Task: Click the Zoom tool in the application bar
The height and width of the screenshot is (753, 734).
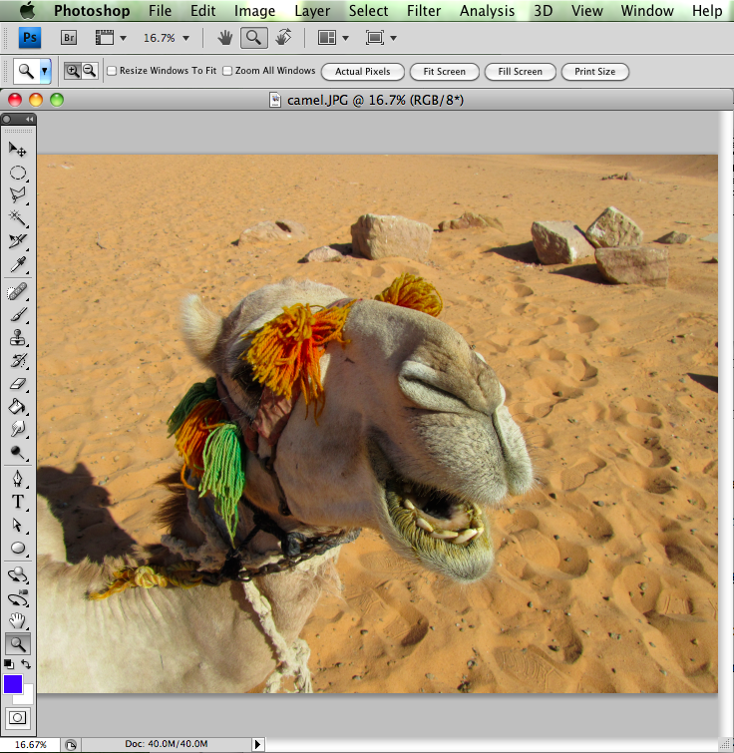Action: point(254,38)
